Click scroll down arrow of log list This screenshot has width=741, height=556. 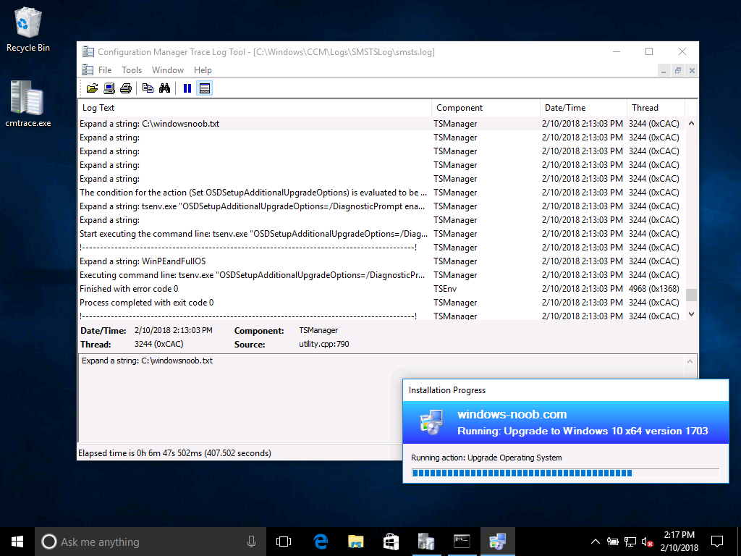click(x=691, y=314)
